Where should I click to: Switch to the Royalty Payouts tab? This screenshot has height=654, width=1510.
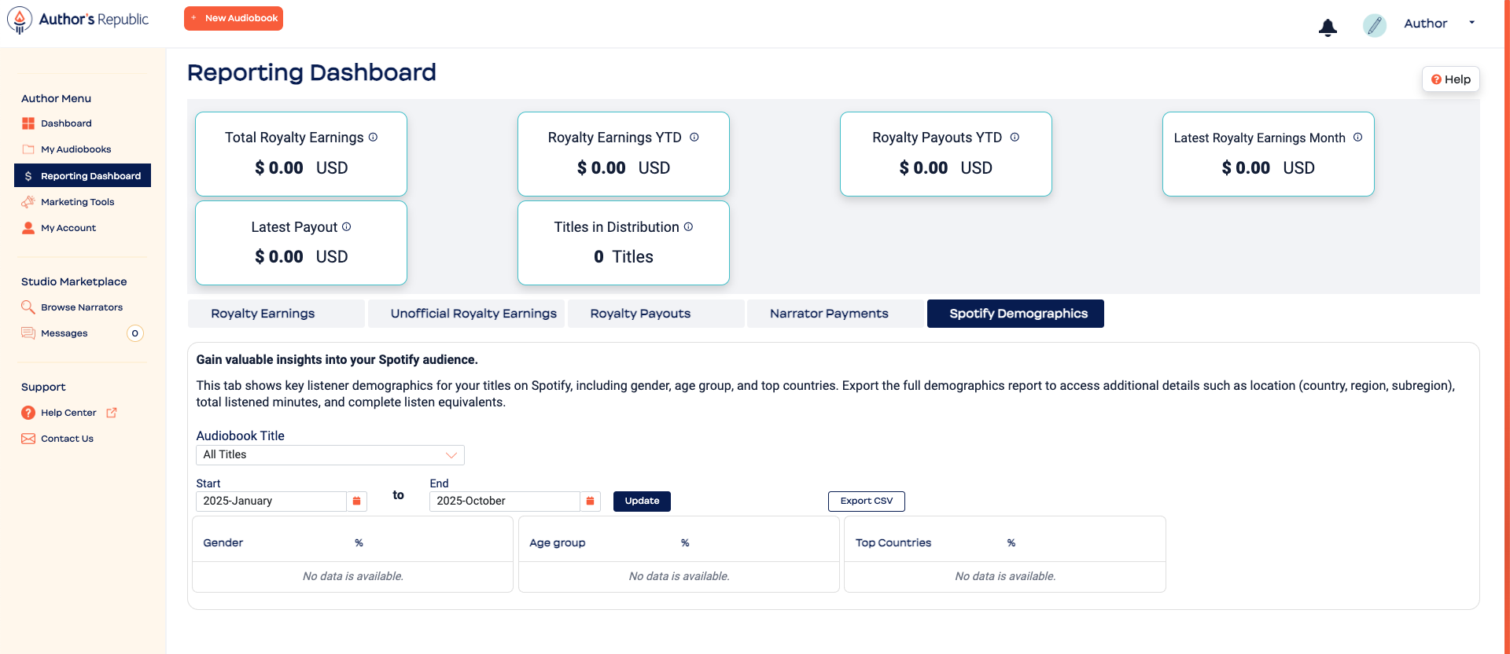tap(656, 314)
